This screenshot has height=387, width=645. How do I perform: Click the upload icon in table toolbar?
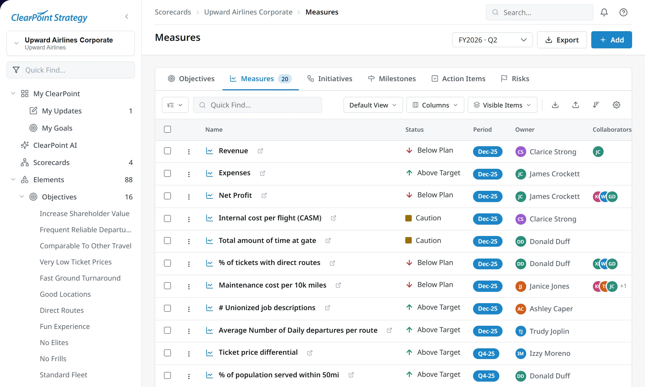point(576,105)
